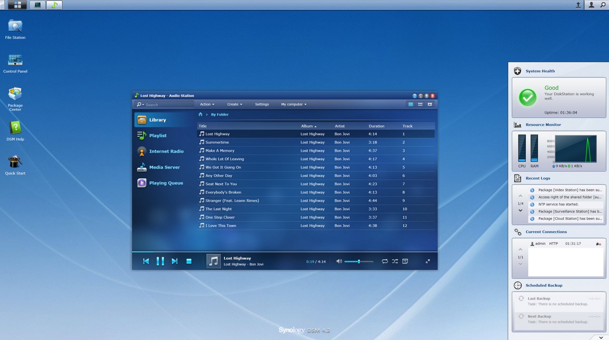Adjust the volume slider
This screenshot has width=609, height=340.
tap(359, 261)
